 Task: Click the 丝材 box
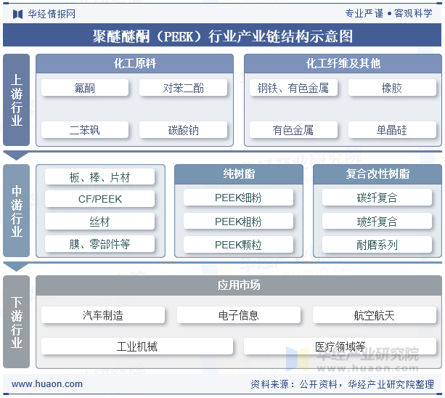coord(99,221)
